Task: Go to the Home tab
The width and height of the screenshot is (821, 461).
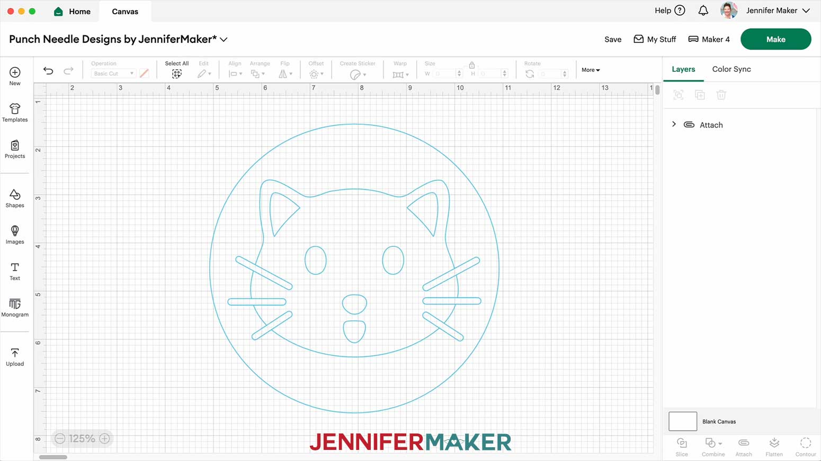Action: [73, 11]
